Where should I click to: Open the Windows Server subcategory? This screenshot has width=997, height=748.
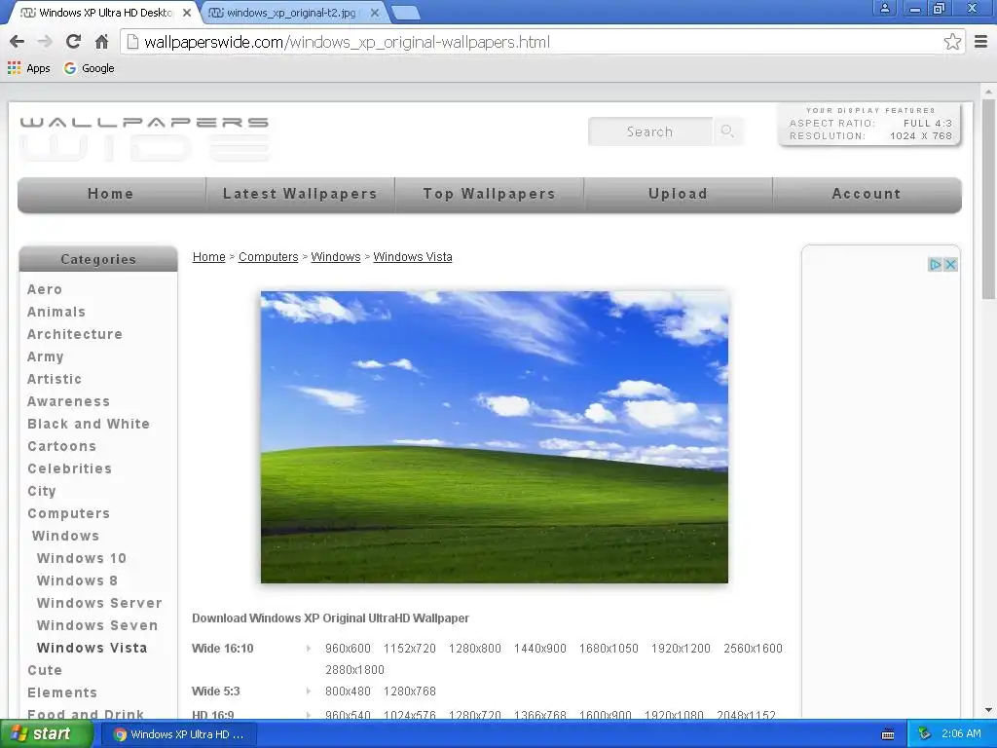[99, 603]
